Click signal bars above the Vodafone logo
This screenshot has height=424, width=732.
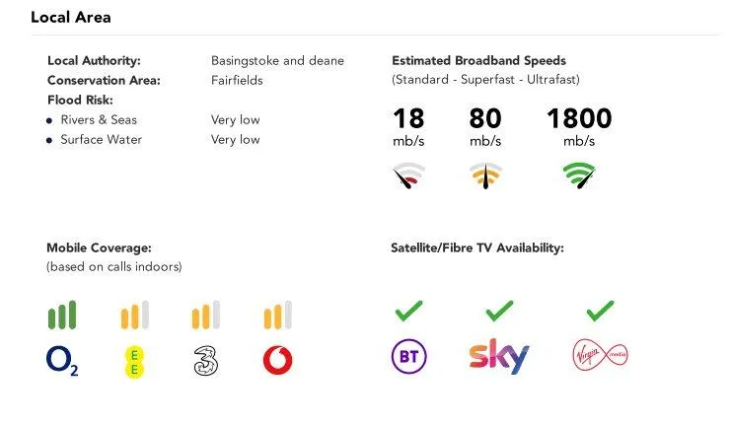[278, 315]
